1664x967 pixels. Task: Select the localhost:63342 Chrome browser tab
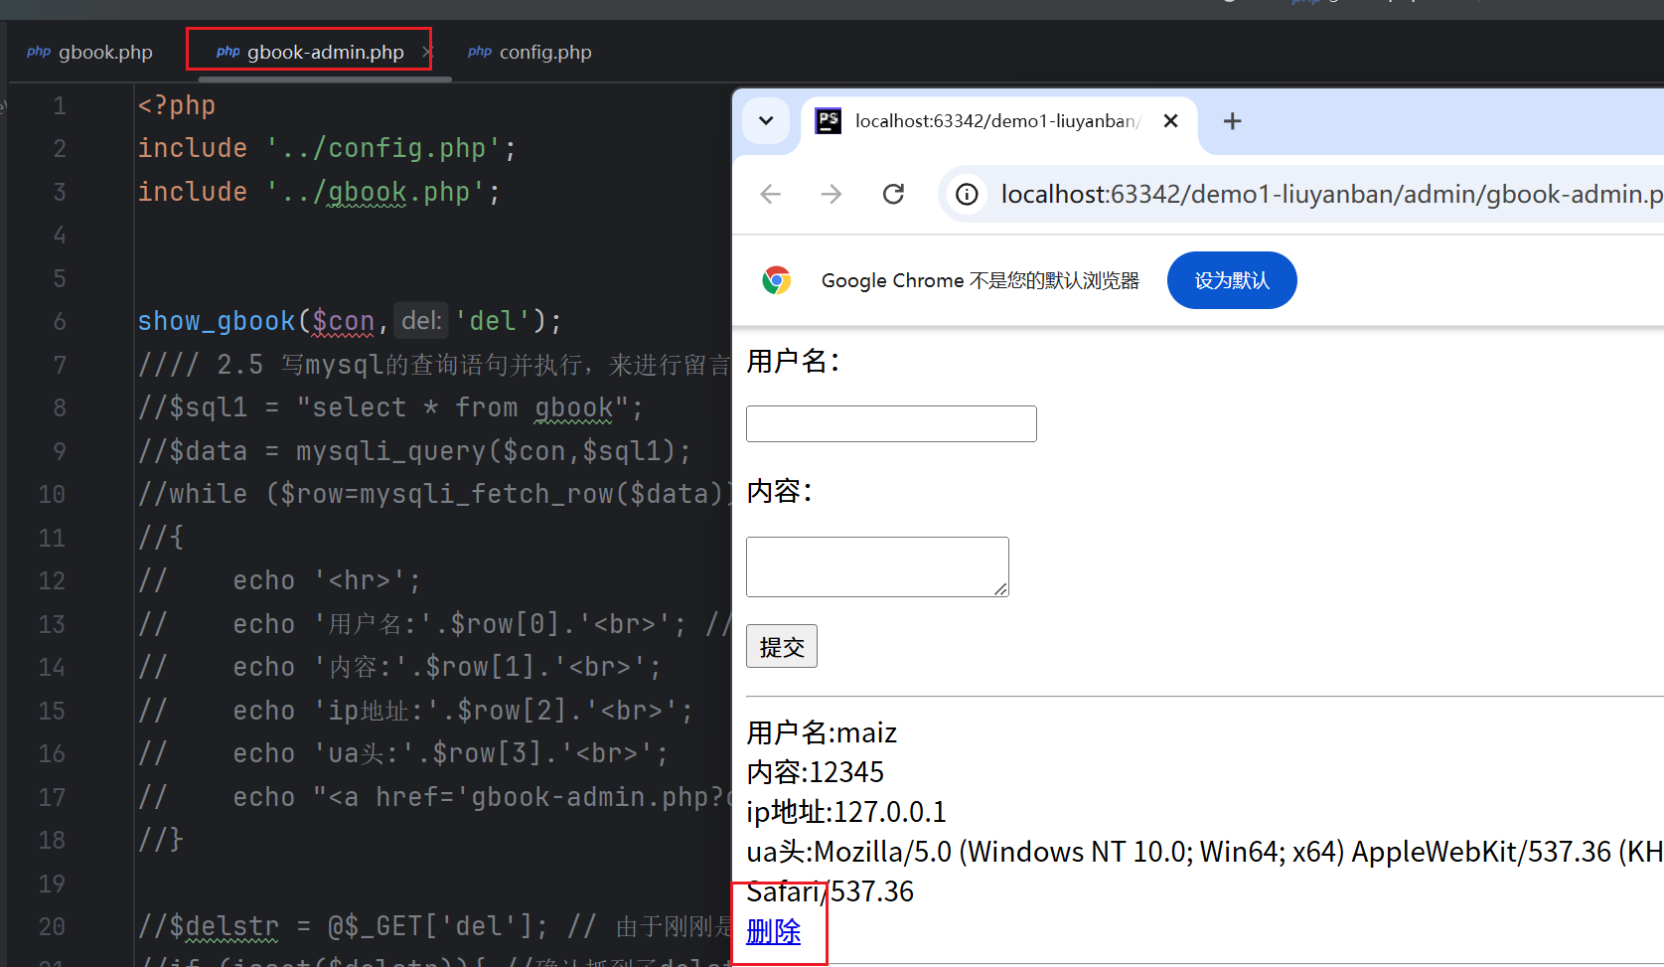pos(997,121)
